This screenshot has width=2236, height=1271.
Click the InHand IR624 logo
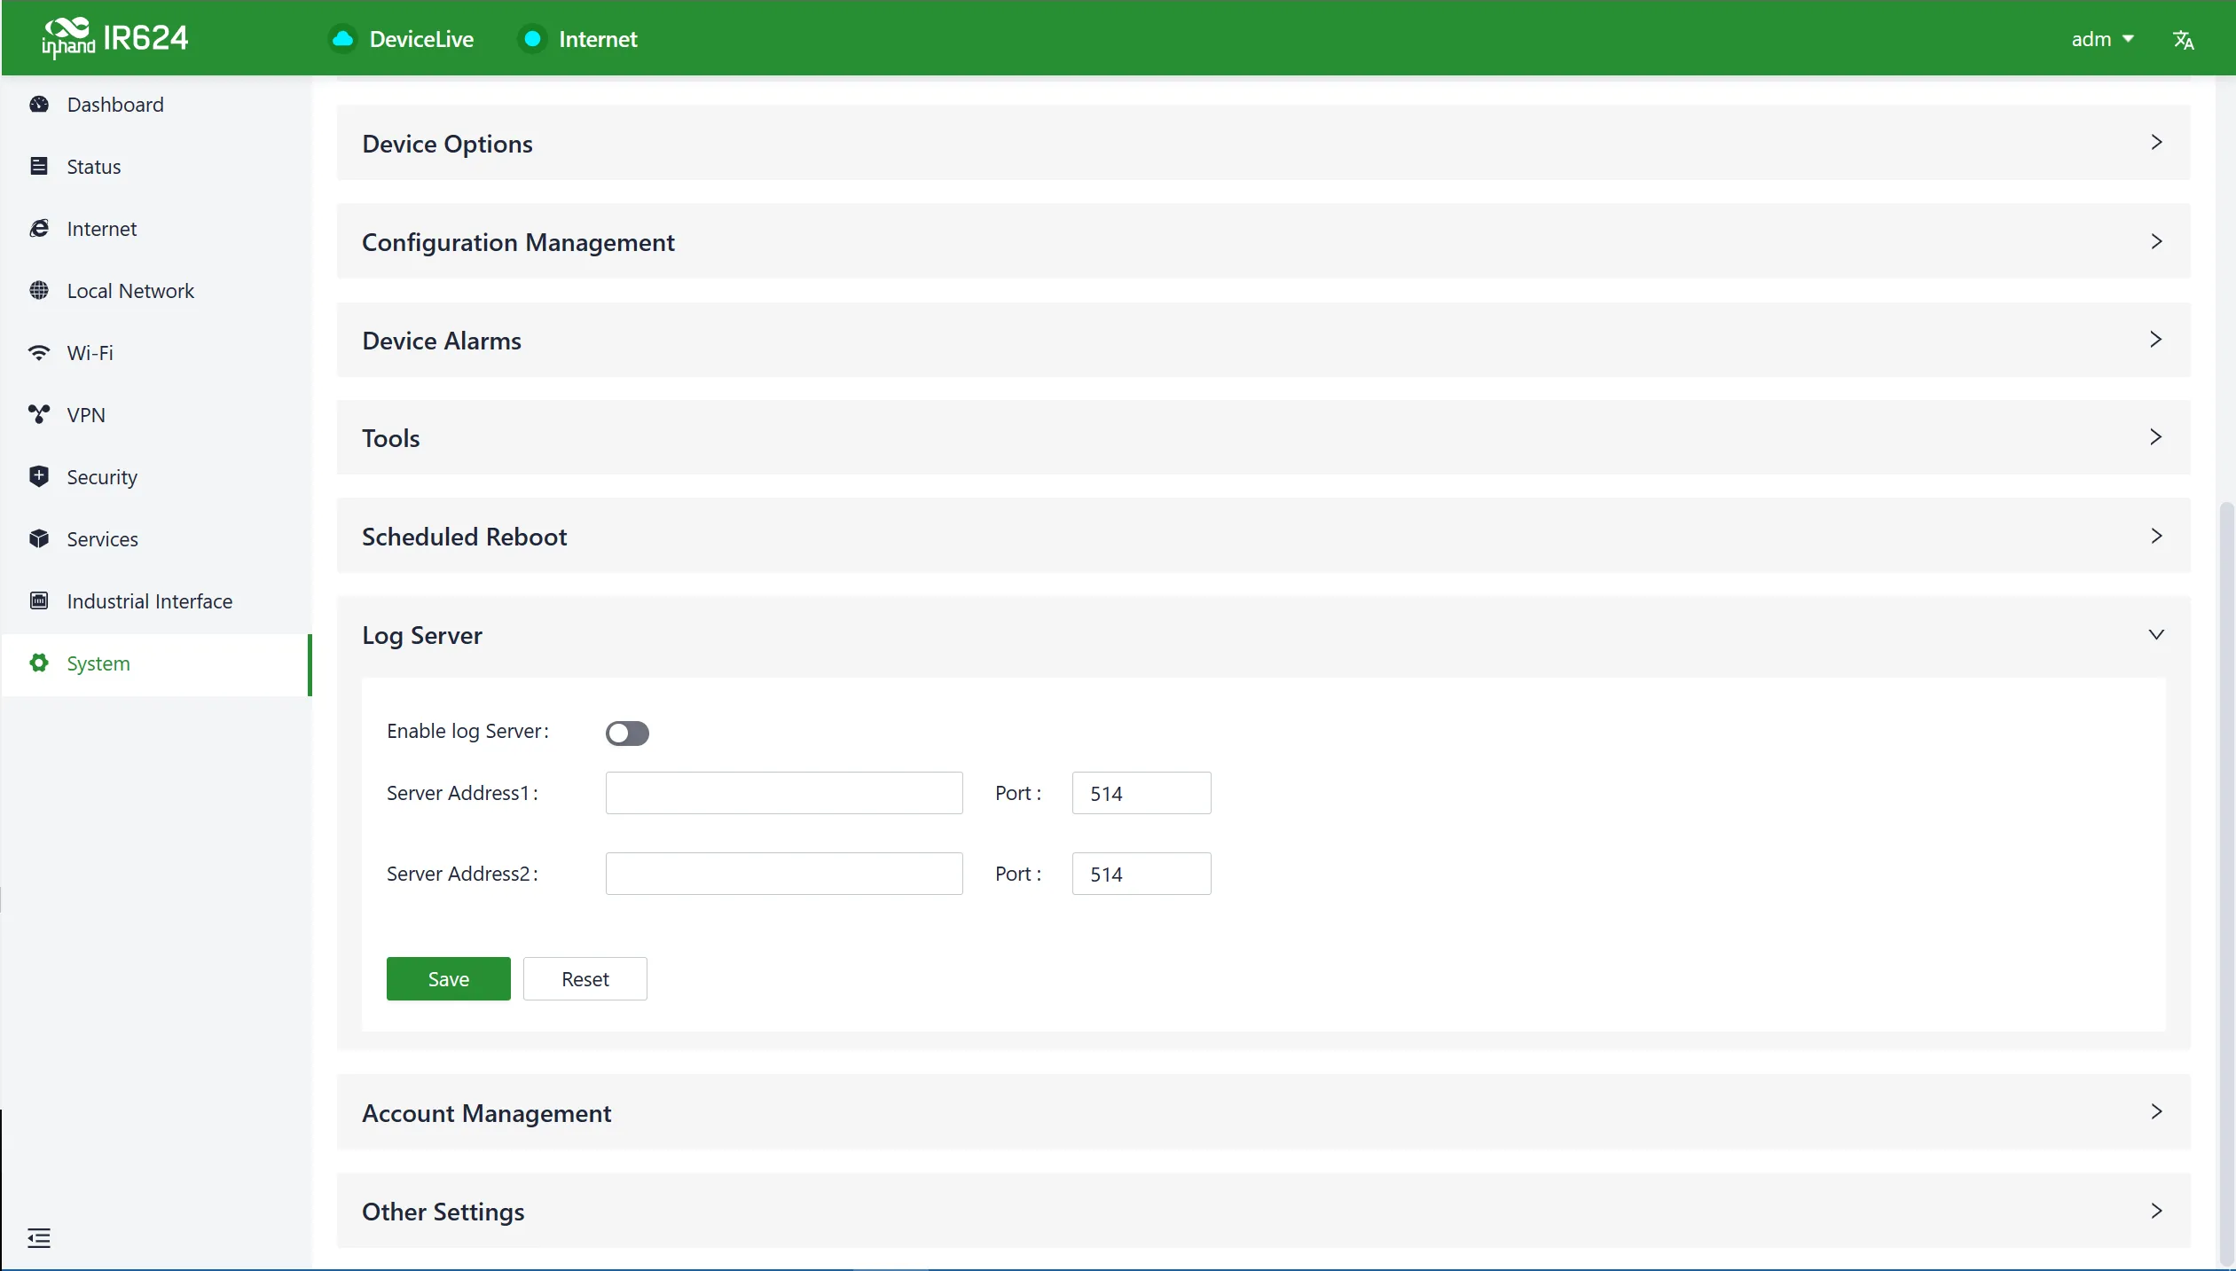115,38
